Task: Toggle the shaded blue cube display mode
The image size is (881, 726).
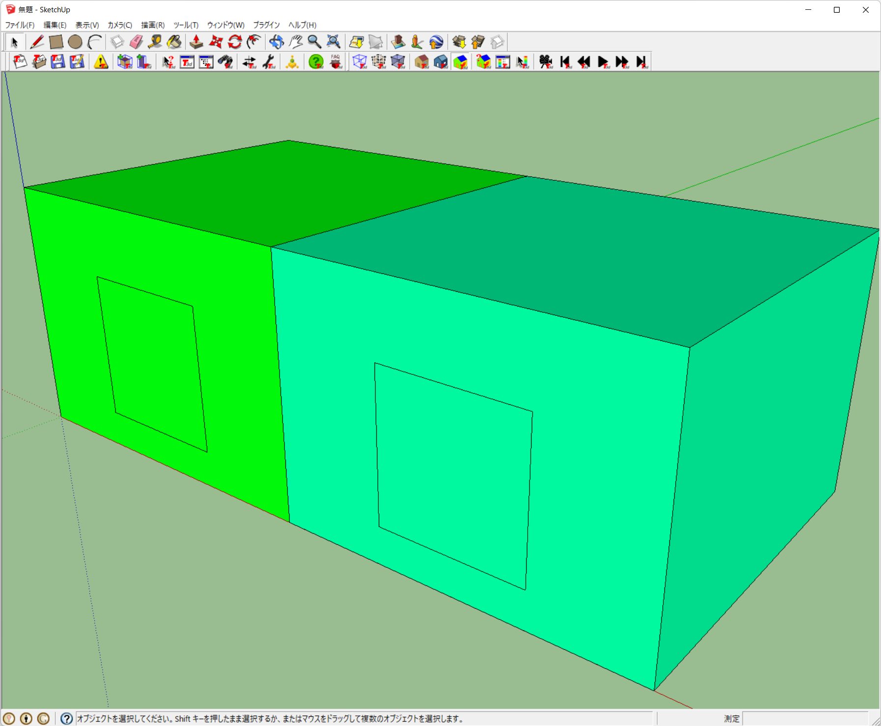Action: coord(398,62)
